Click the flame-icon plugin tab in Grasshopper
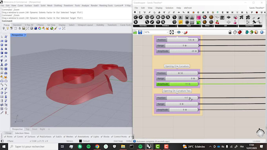This screenshot has width=267, height=150. click(x=193, y=13)
